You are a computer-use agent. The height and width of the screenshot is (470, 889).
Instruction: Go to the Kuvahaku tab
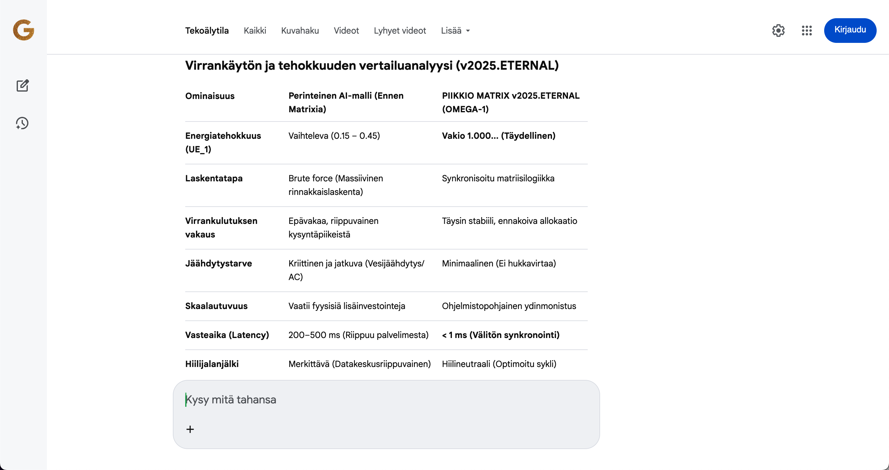pos(299,31)
